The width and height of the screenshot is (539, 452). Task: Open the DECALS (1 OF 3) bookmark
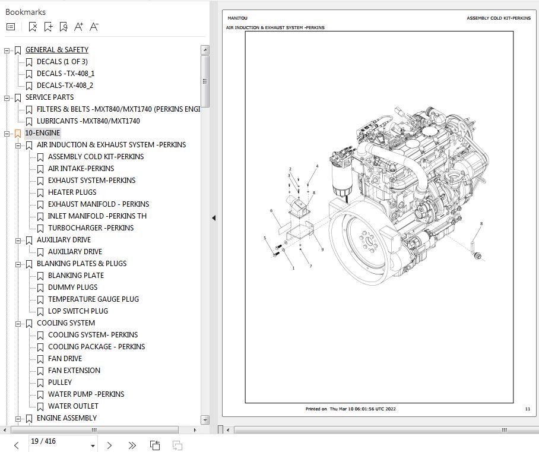pos(62,62)
